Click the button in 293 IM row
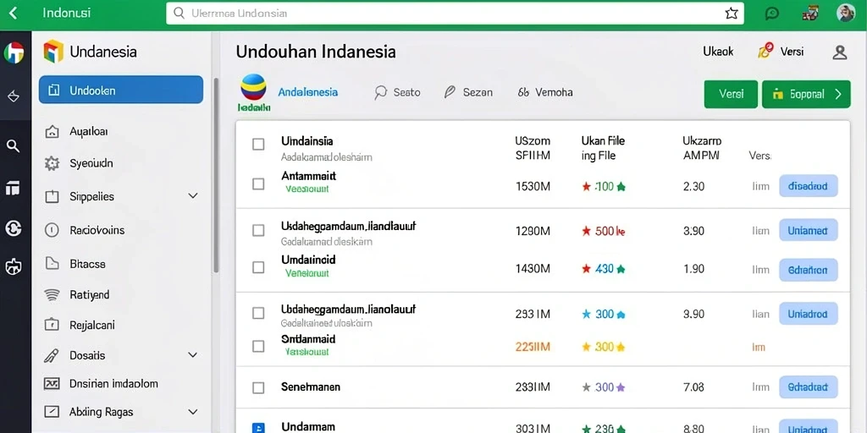Screen dimensions: 867x433 [809, 314]
